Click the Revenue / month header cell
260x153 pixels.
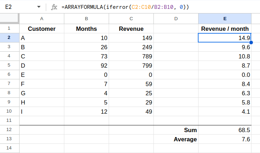point(225,29)
